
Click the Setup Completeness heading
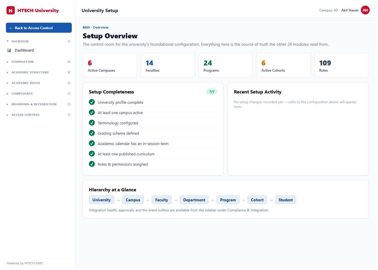111,92
